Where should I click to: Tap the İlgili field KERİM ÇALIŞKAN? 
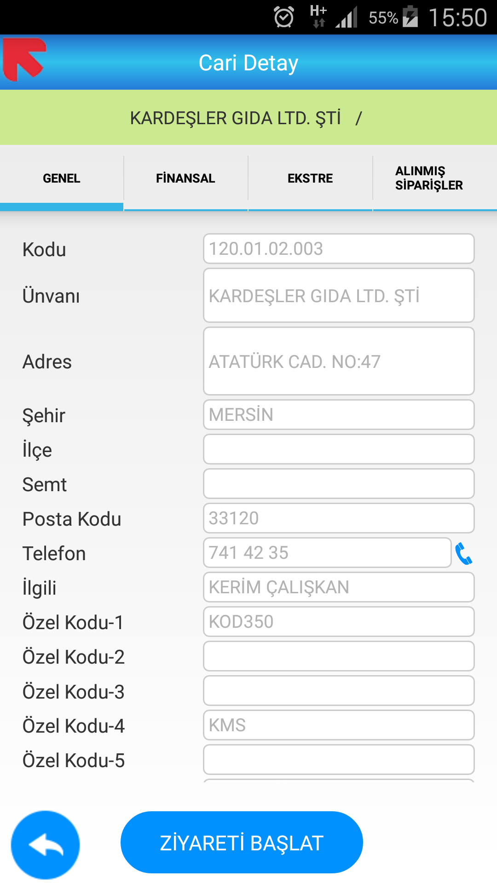click(339, 587)
